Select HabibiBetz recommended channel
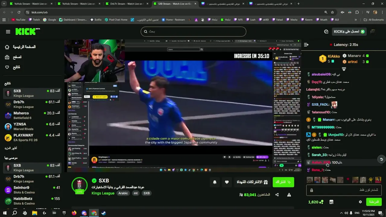The image size is (386, 217). [x=32, y=201]
